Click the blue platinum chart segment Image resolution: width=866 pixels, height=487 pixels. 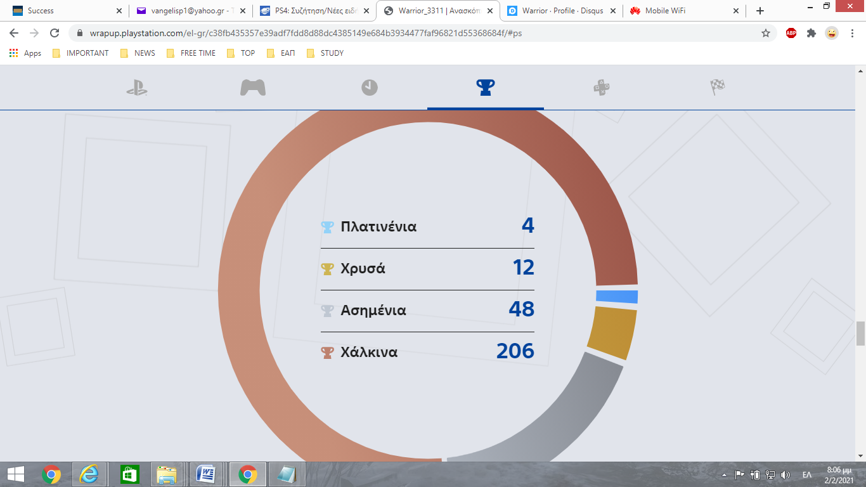[x=617, y=297]
